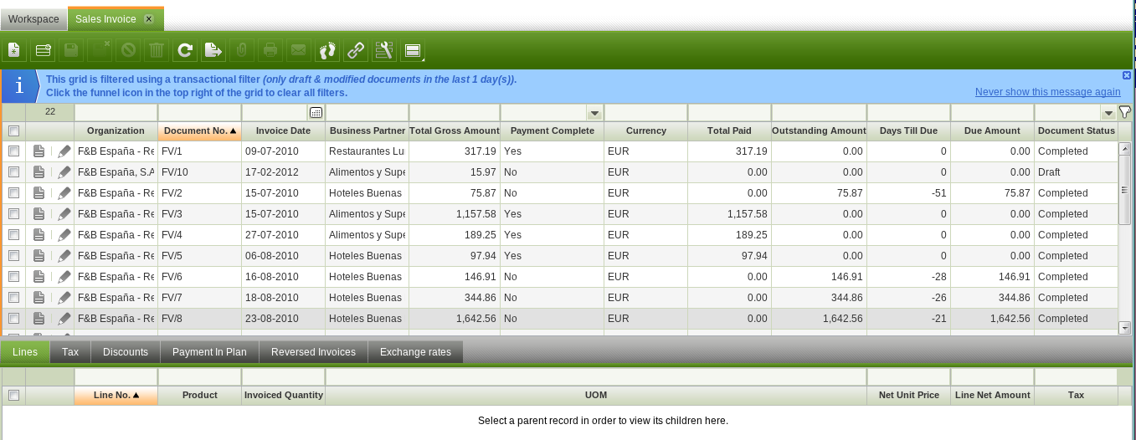Open the edit pencil for invoice FV/3
The image size is (1136, 440).
click(x=64, y=214)
